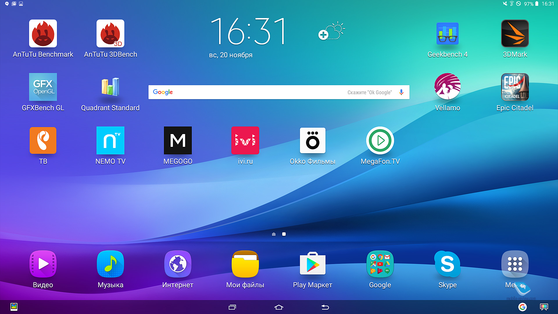Open Geekbench 4 app

point(448,33)
